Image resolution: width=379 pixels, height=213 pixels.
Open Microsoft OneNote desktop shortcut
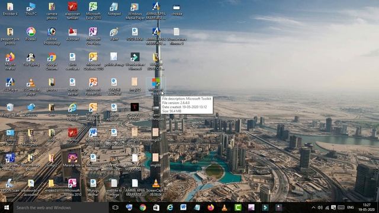(x=93, y=36)
